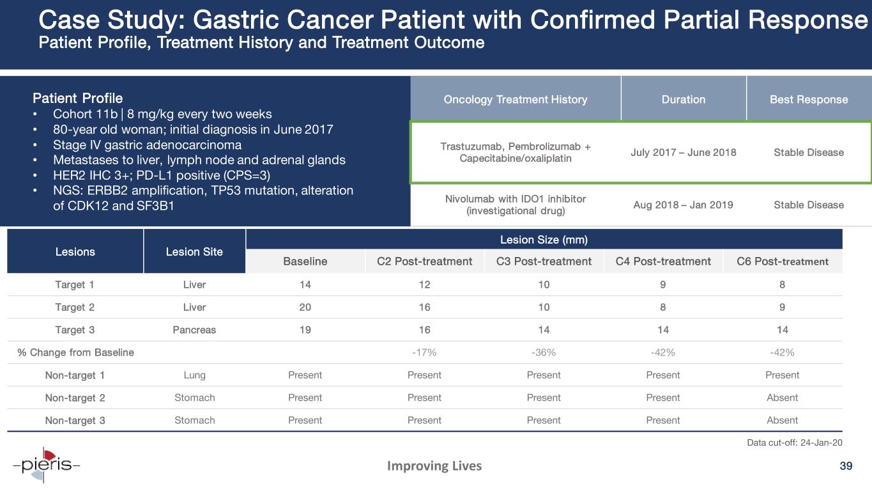Select the Oncology Treatment History header
This screenshot has width=872, height=491.
(x=515, y=99)
